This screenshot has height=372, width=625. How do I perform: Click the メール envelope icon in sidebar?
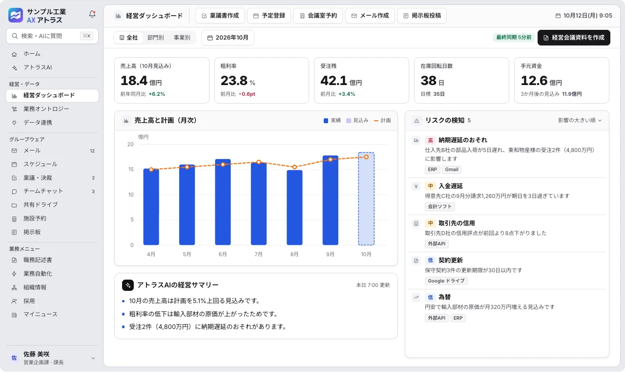coord(14,151)
